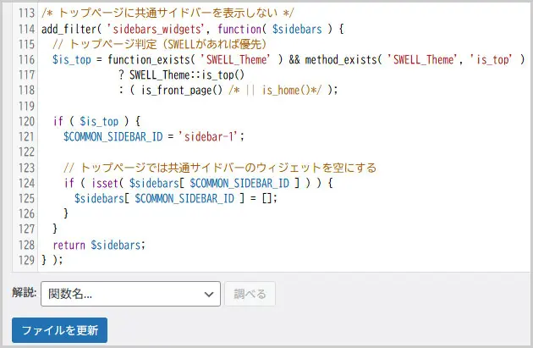Click line number 122 in gutter
The width and height of the screenshot is (533, 348).
point(26,152)
